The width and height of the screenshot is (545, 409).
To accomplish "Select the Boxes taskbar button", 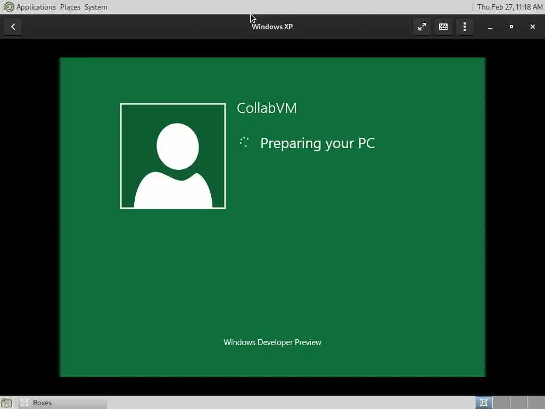I will (x=63, y=403).
